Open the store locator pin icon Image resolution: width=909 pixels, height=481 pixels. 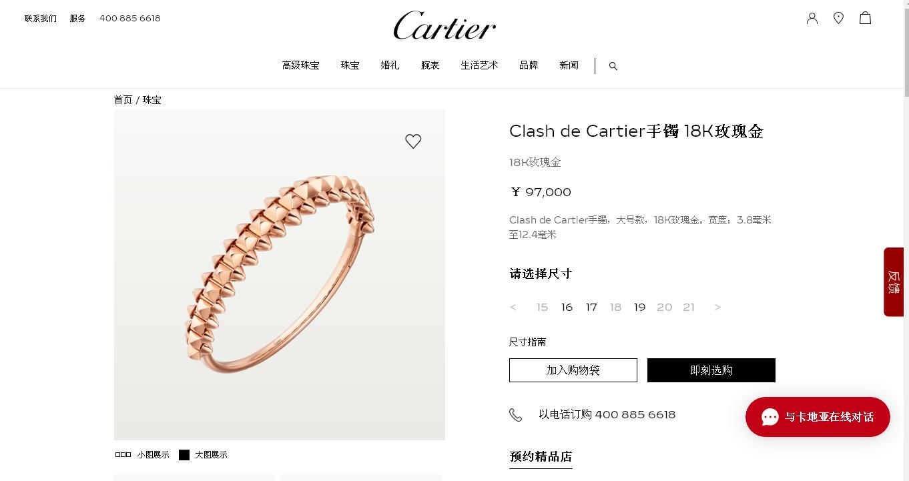pos(839,19)
